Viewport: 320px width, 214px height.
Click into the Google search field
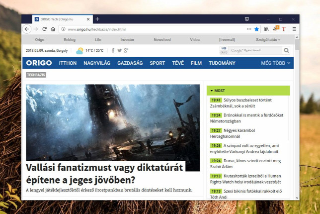click(x=255, y=50)
